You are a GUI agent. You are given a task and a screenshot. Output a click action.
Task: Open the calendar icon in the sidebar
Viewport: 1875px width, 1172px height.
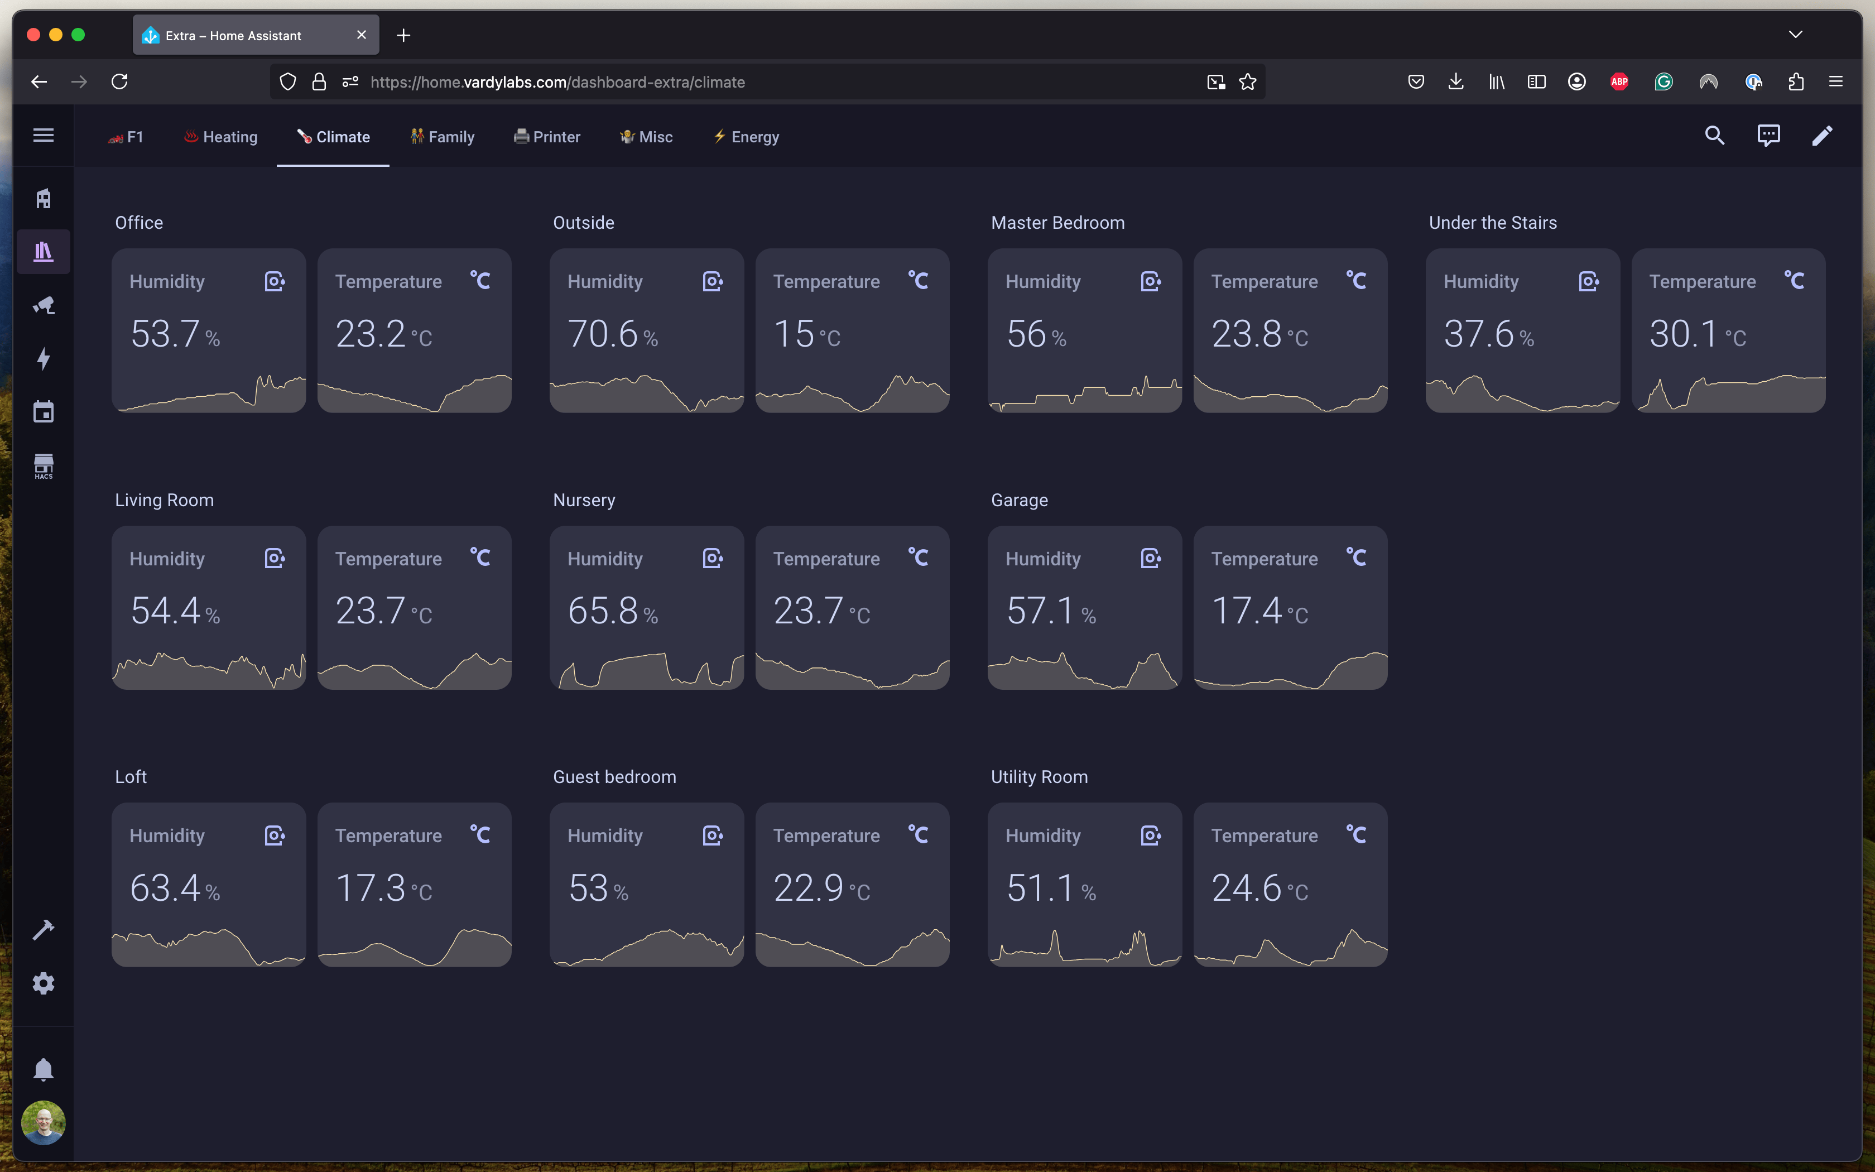coord(44,412)
